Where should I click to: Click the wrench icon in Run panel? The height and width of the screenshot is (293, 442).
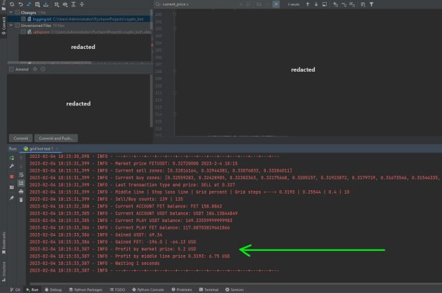pyautogui.click(x=12, y=166)
